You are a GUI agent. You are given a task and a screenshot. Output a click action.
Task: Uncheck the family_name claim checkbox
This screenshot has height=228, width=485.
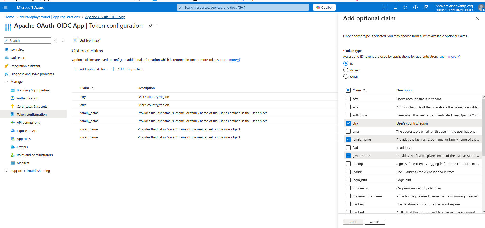(348, 139)
